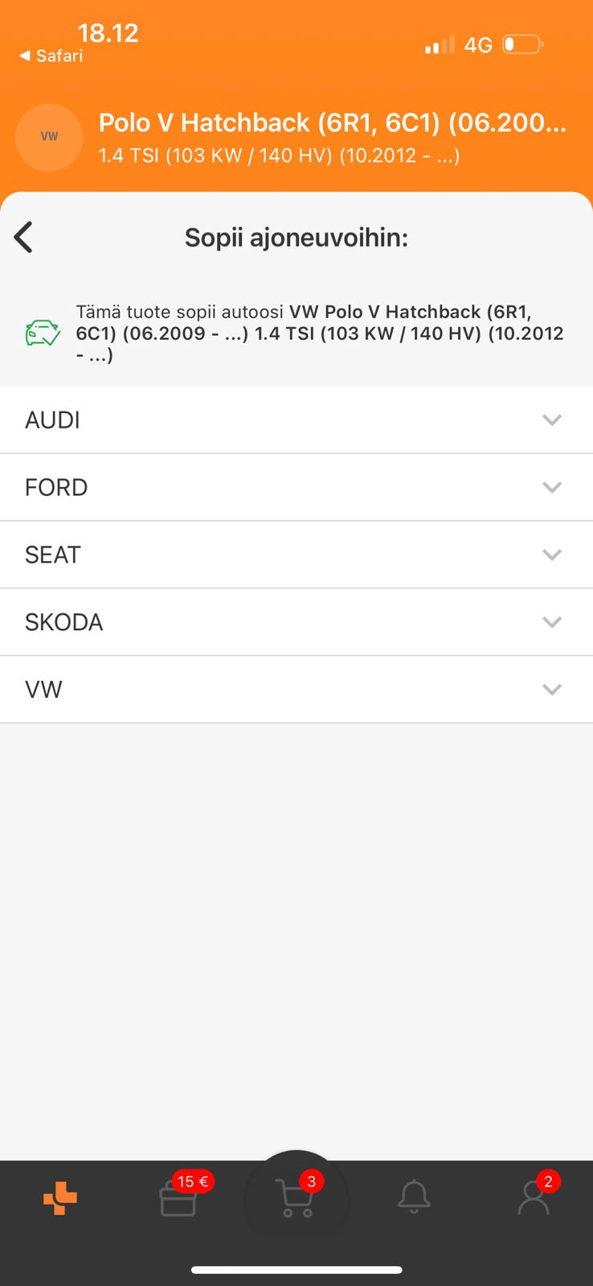Expand the SKODA vehicle list
This screenshot has width=593, height=1286.
[551, 622]
